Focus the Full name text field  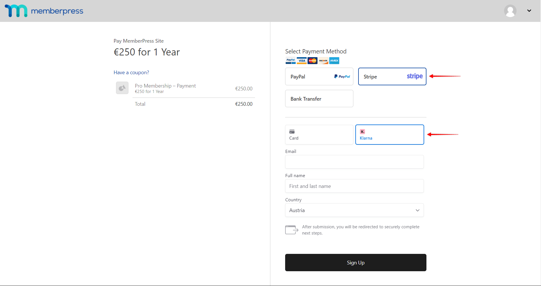pos(354,186)
